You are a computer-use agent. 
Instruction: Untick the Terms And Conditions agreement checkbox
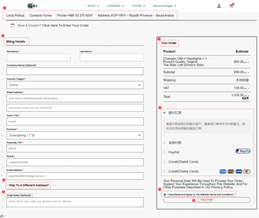pyautogui.click(x=165, y=194)
